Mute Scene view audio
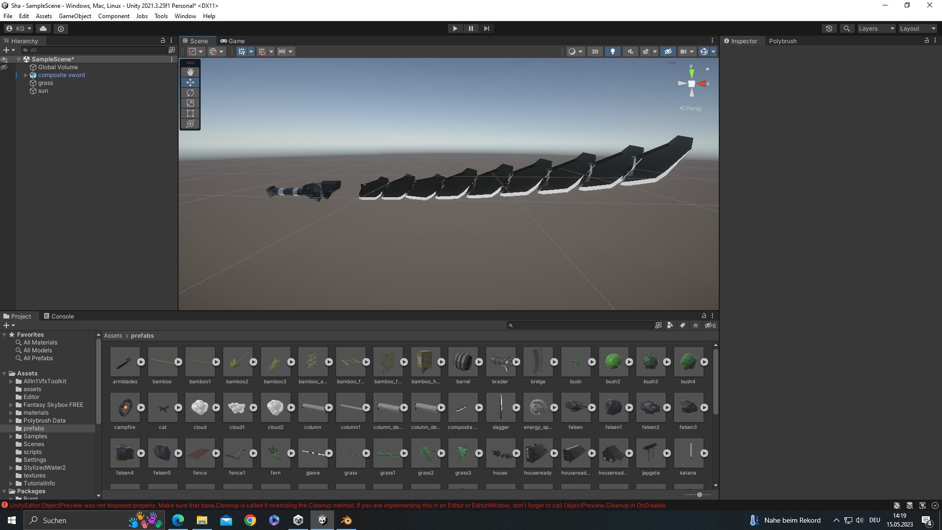Viewport: 942px width, 530px height. 630,52
